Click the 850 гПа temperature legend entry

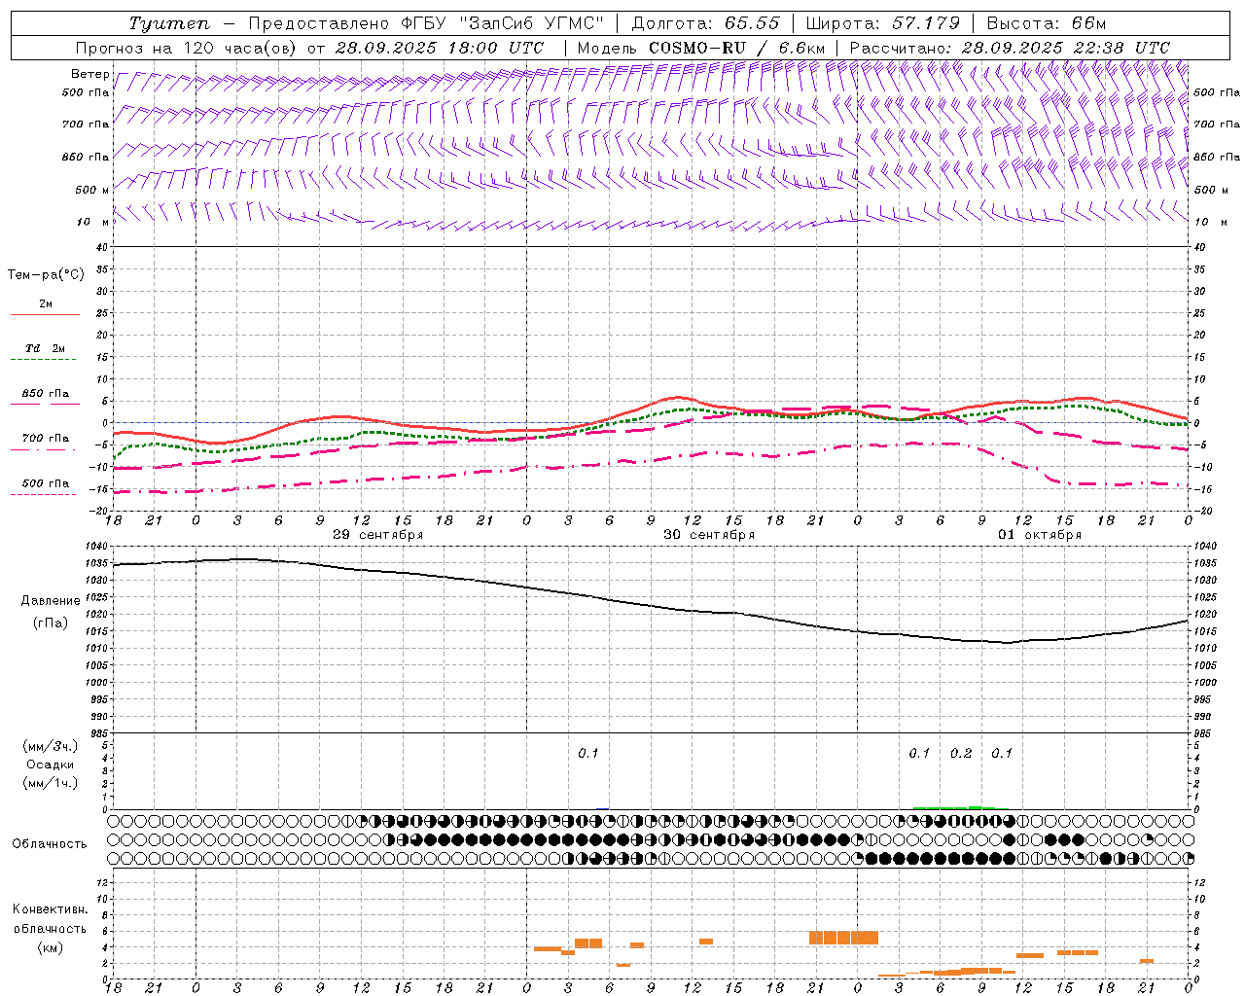pyautogui.click(x=45, y=394)
